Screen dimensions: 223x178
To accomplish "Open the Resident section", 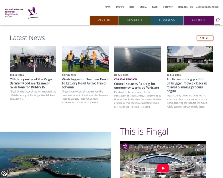I will [135, 20].
